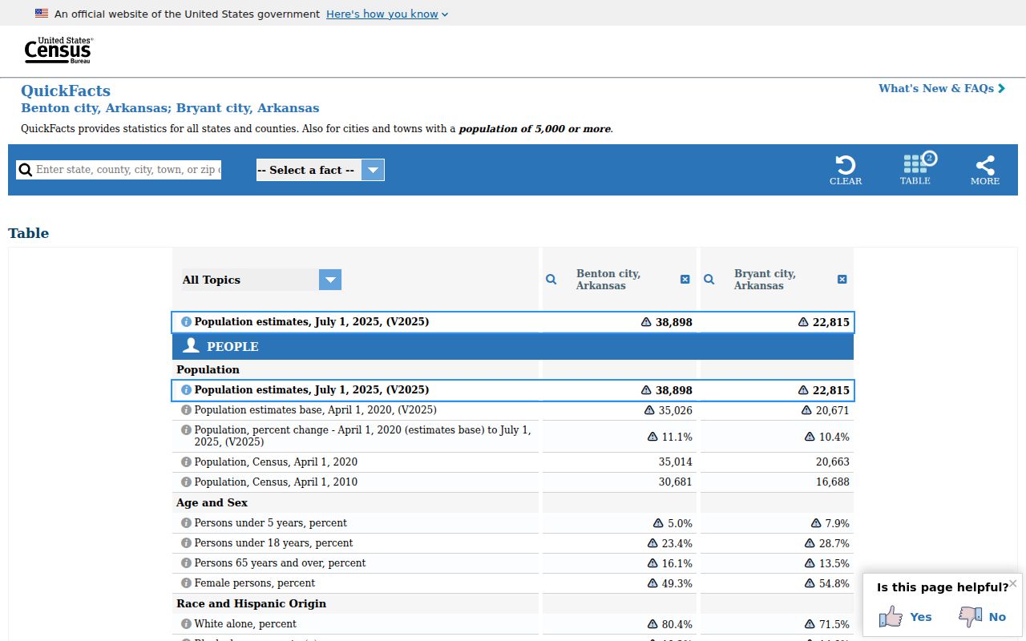Remove Benton city column with its X icon

(x=685, y=280)
